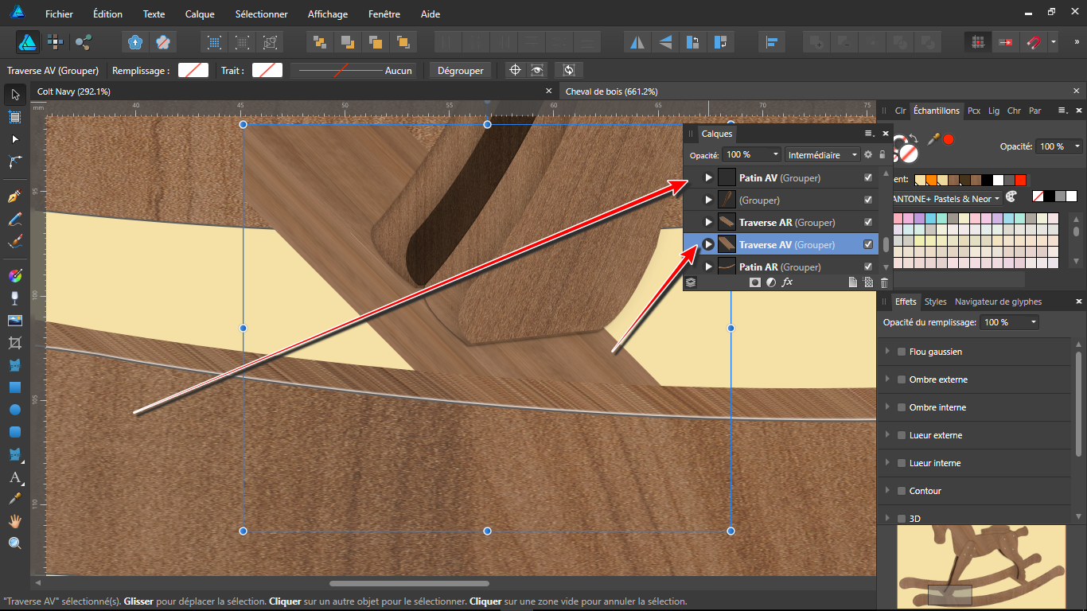Switch to the Cheval de bois document tab
This screenshot has width=1087, height=611.
pos(611,91)
